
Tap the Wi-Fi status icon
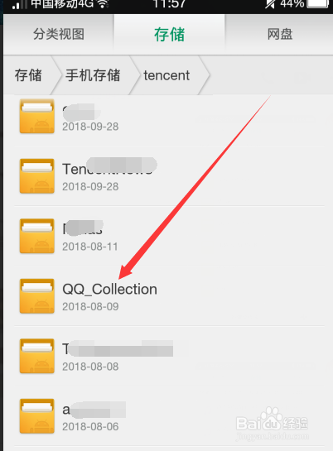(x=103, y=4)
